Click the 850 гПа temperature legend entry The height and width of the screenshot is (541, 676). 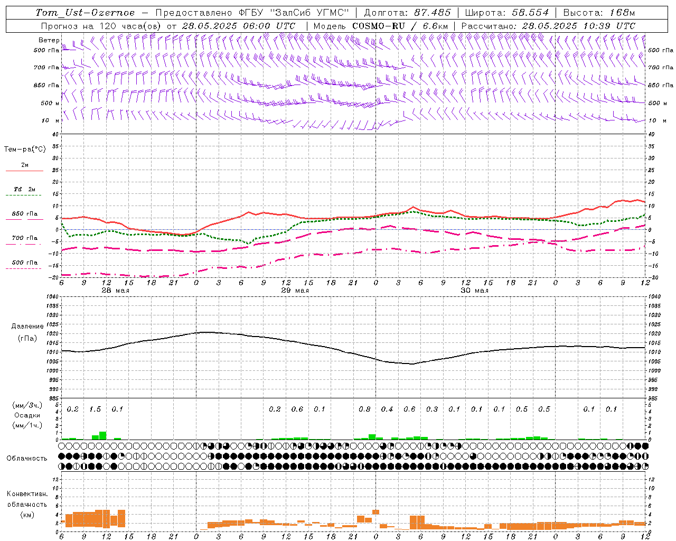25,214
